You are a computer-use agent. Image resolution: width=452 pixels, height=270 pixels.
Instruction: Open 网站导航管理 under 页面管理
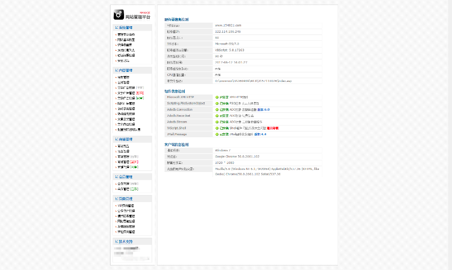126,221
